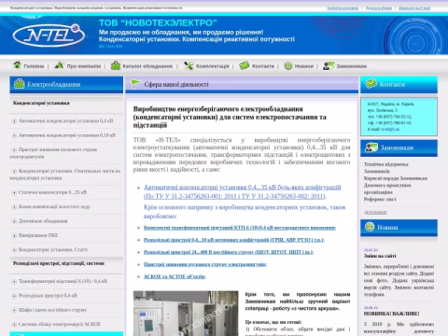Click the round green icon beside Новини menu item
The image size is (448, 336).
288,65
